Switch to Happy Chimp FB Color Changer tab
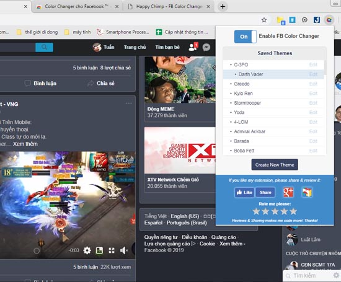341x282 pixels. click(169, 7)
